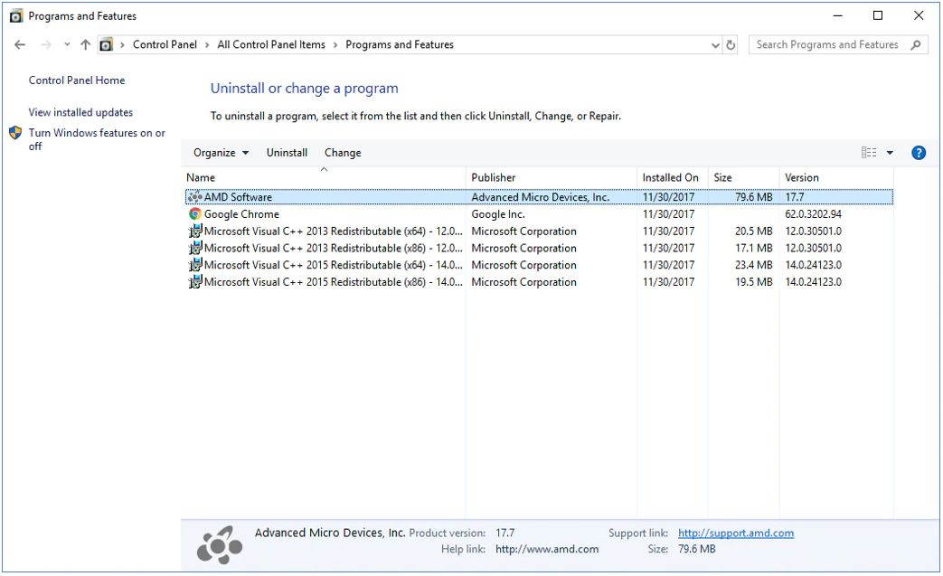Select the Google Chrome entry
This screenshot has height=576, width=943.
(x=539, y=214)
